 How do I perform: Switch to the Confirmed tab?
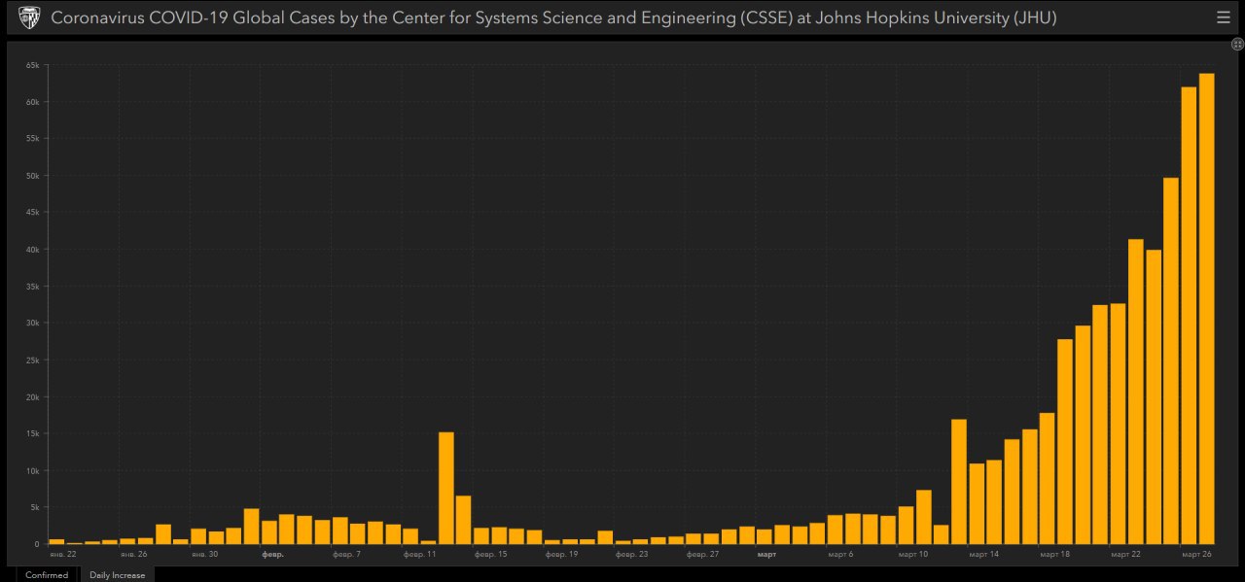coord(47,575)
